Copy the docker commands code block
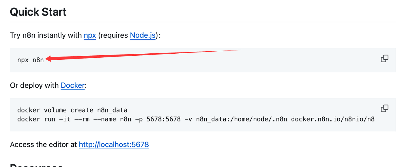 (384, 108)
